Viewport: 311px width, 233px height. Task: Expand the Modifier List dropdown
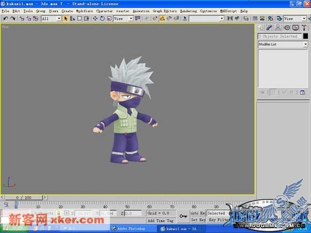point(283,44)
